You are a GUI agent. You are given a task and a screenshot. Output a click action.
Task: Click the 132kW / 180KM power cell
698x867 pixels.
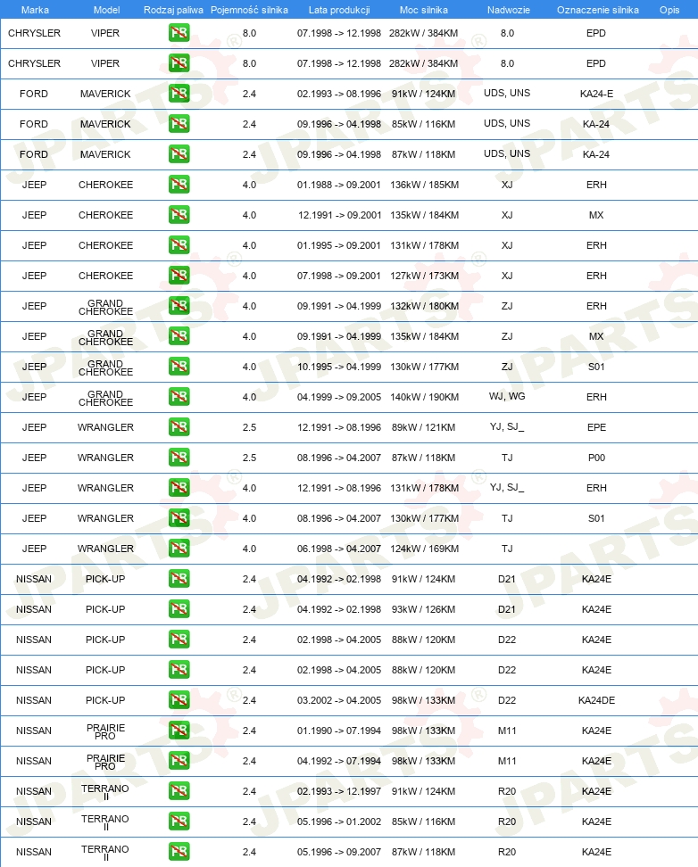coord(424,306)
